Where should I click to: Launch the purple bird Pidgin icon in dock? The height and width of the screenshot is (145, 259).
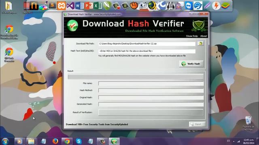pyautogui.click(x=180, y=6)
